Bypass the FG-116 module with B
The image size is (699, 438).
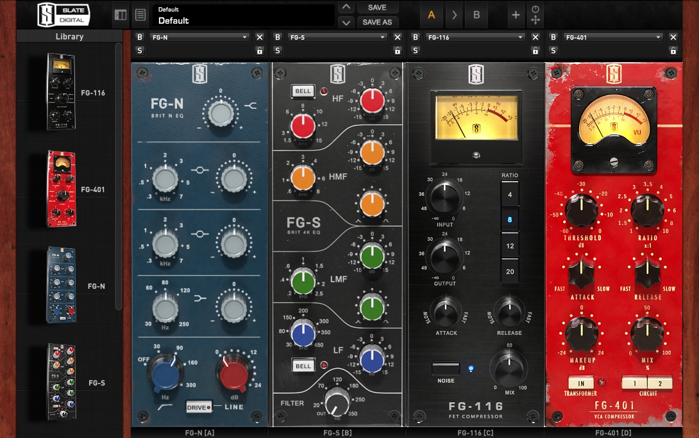coord(416,37)
